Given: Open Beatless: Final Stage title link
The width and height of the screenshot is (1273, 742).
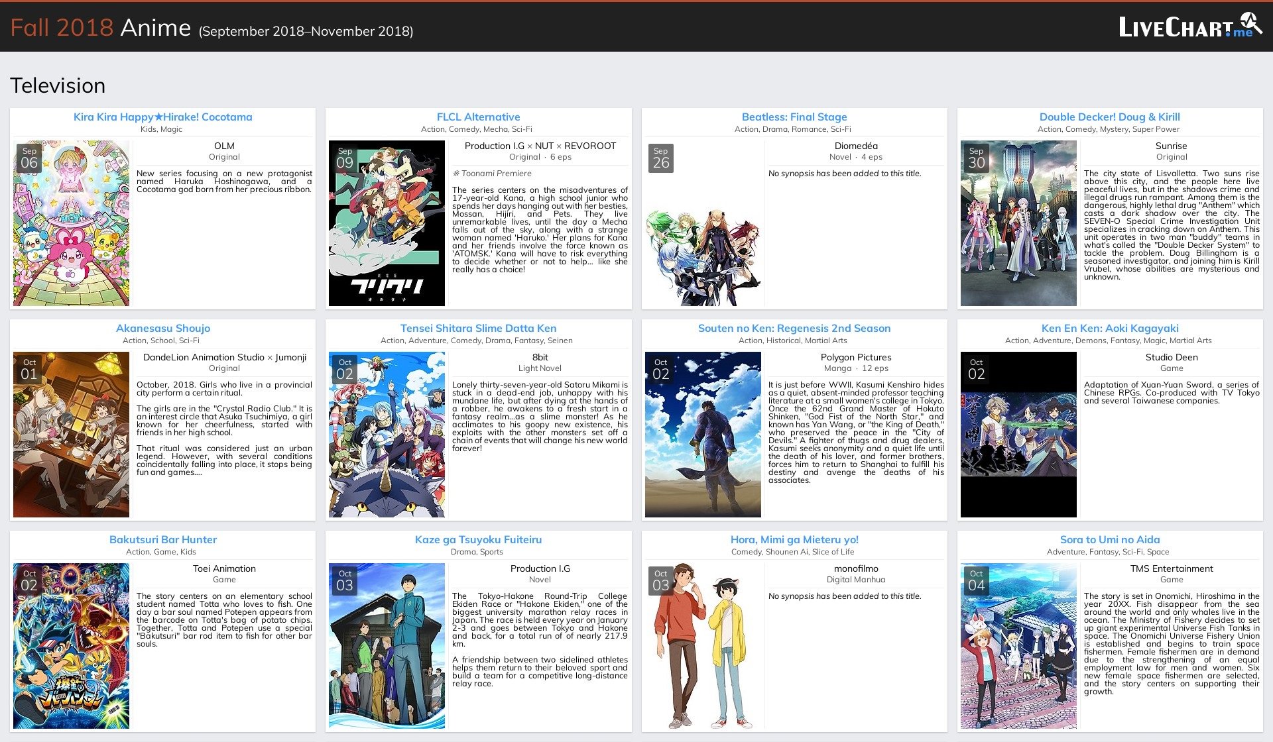Looking at the screenshot, I should 794,117.
